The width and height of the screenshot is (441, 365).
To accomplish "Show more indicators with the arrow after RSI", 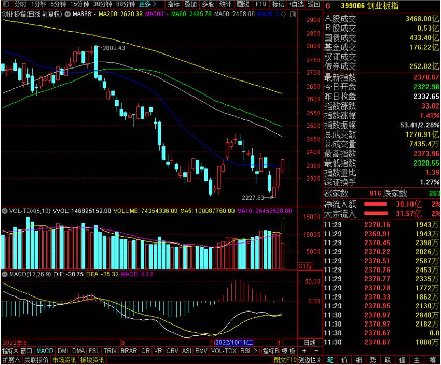I will (255, 351).
